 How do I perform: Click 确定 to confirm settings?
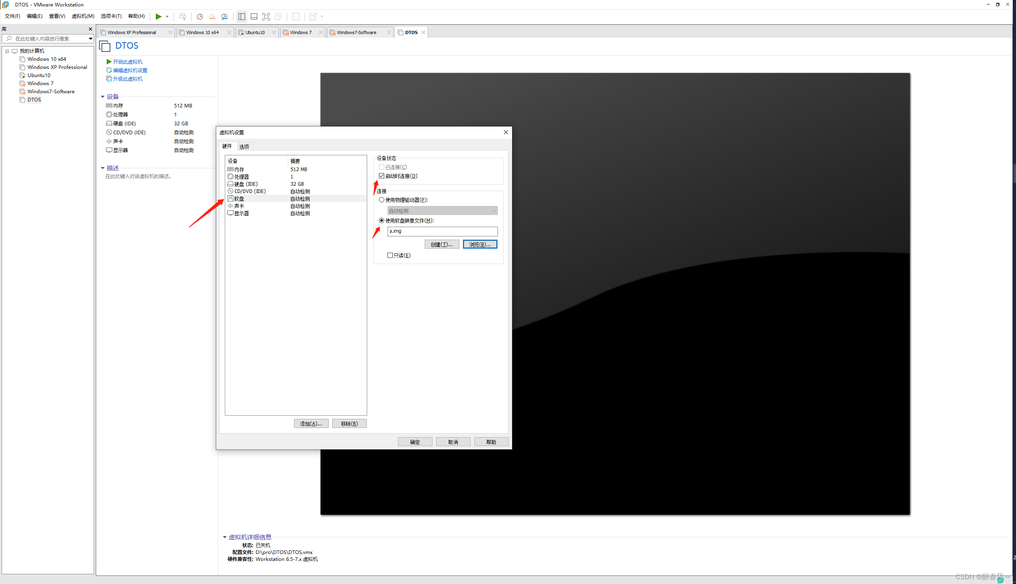click(x=415, y=442)
